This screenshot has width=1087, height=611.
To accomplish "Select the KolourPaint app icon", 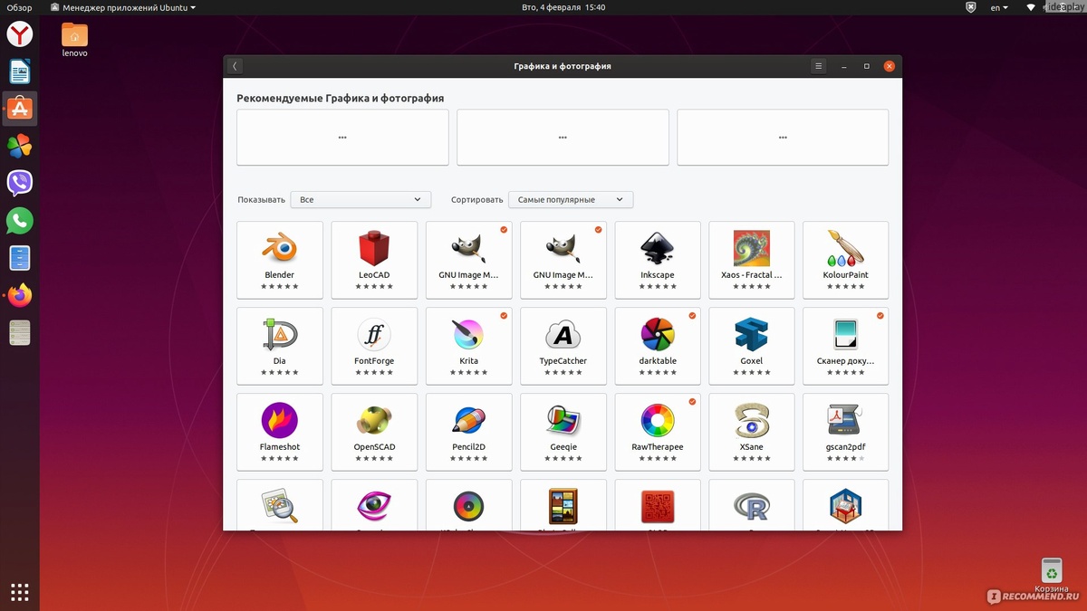I will click(845, 247).
